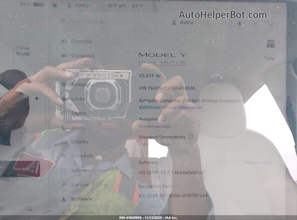297x220 pixels.
Task: Click the Safety warning icon
Action: (64, 170)
